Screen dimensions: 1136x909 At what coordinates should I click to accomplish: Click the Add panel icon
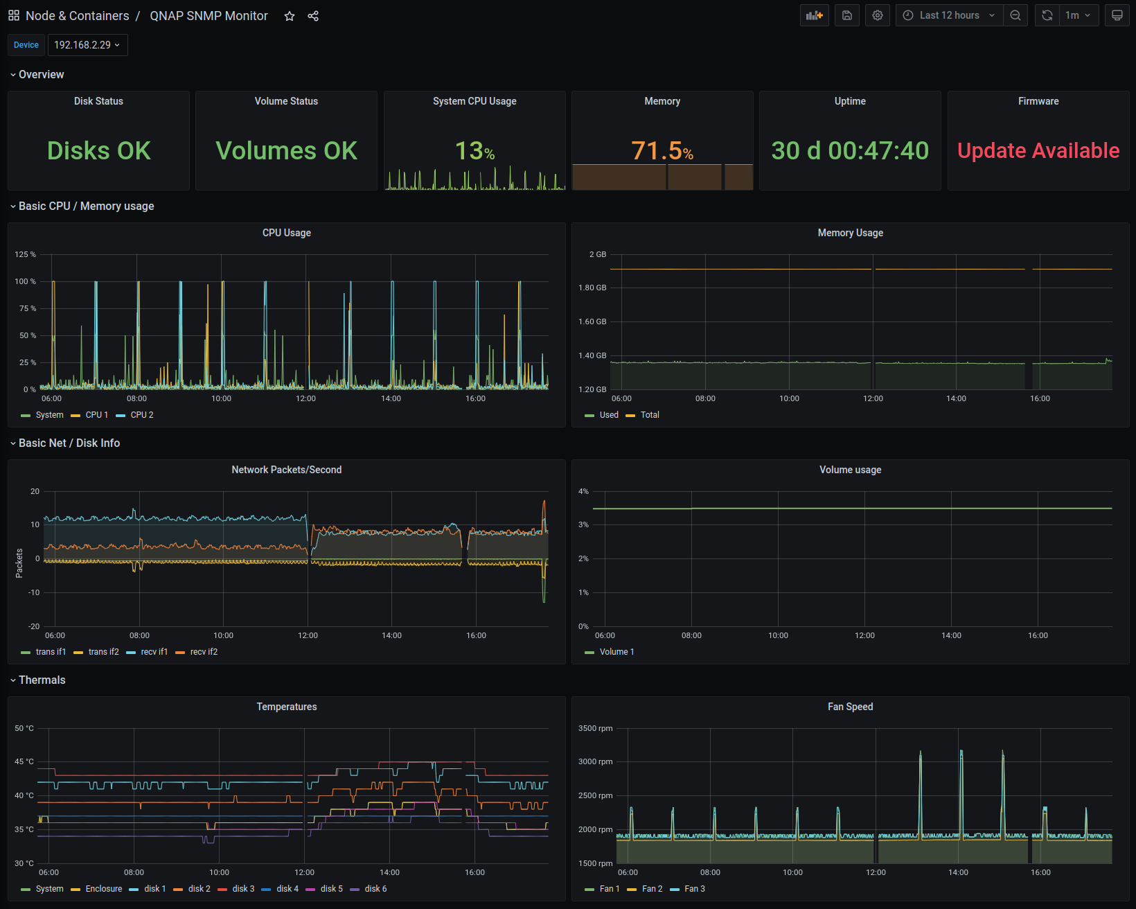(815, 15)
